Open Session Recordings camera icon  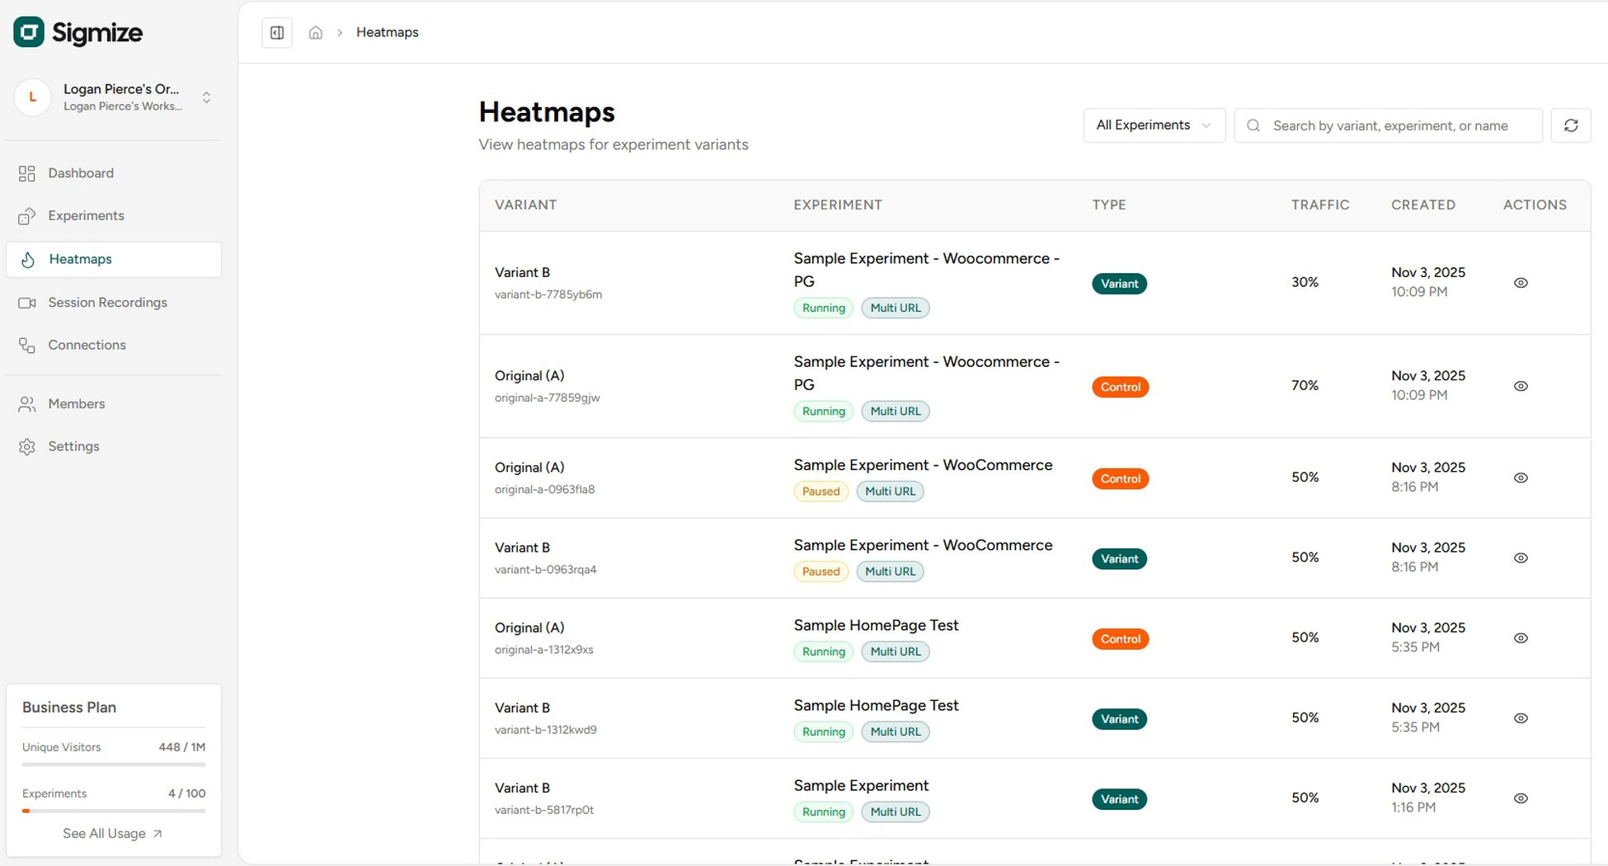pos(26,302)
